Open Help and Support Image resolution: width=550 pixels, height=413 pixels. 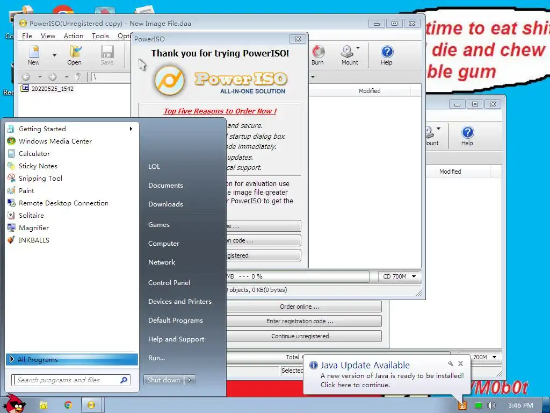[176, 339]
